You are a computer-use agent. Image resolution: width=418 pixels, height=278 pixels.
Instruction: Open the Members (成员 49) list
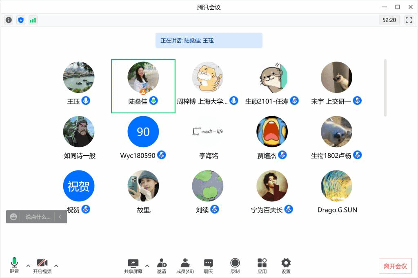[x=185, y=265]
